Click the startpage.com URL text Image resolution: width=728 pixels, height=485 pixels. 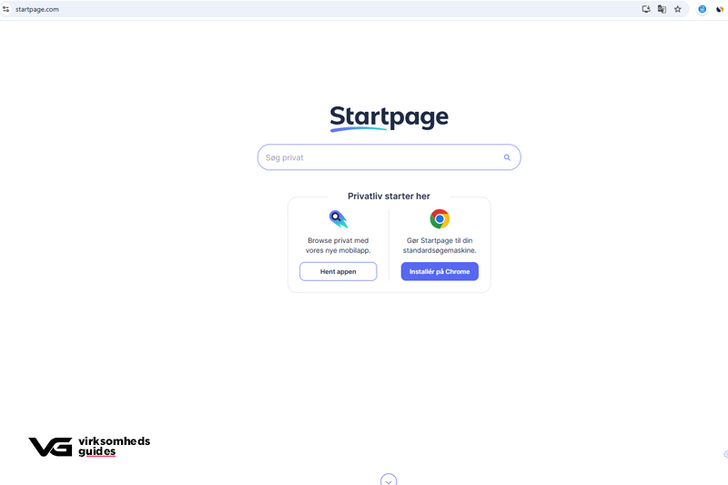(37, 9)
